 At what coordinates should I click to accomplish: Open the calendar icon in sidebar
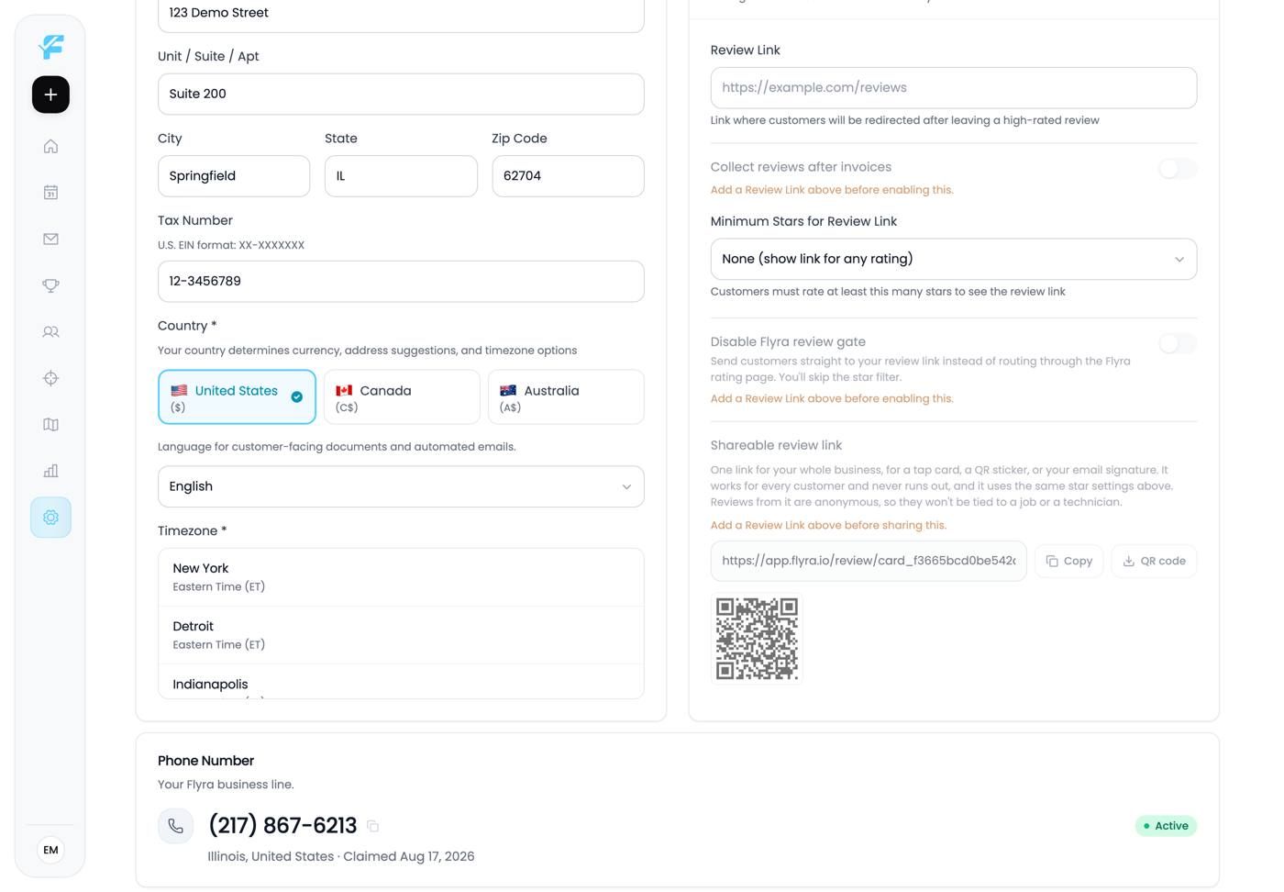coord(50,193)
